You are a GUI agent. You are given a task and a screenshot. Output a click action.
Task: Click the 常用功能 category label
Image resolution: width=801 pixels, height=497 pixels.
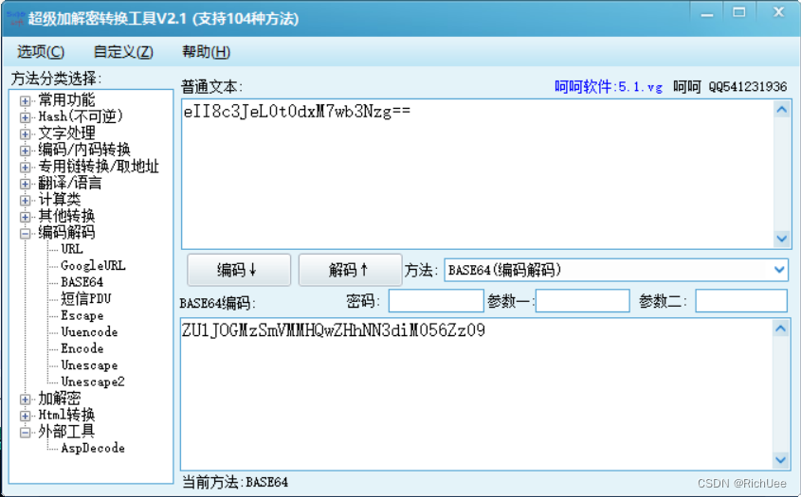pos(66,100)
